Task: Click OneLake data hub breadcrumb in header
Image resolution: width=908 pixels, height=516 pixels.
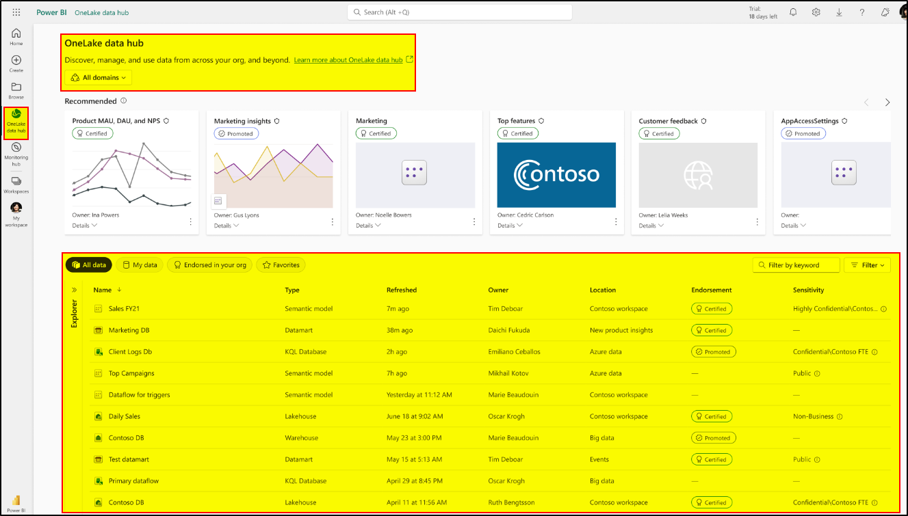Action: 101,12
